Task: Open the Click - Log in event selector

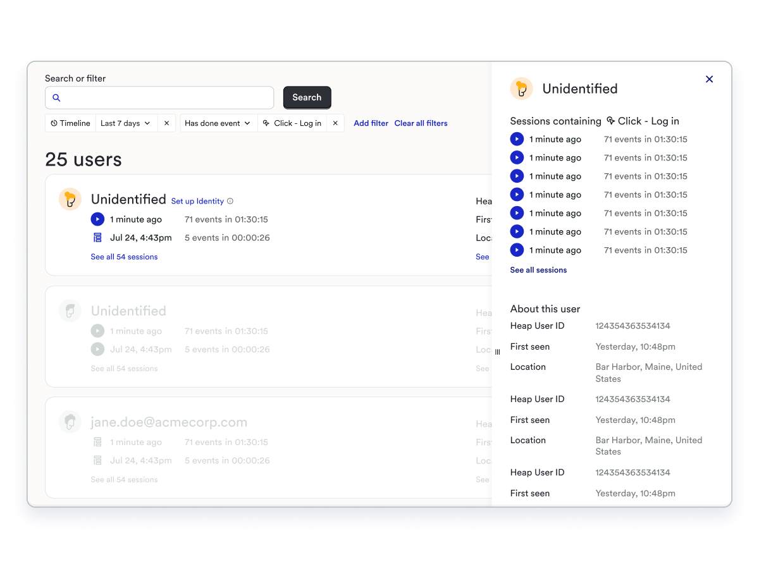Action: 292,123
